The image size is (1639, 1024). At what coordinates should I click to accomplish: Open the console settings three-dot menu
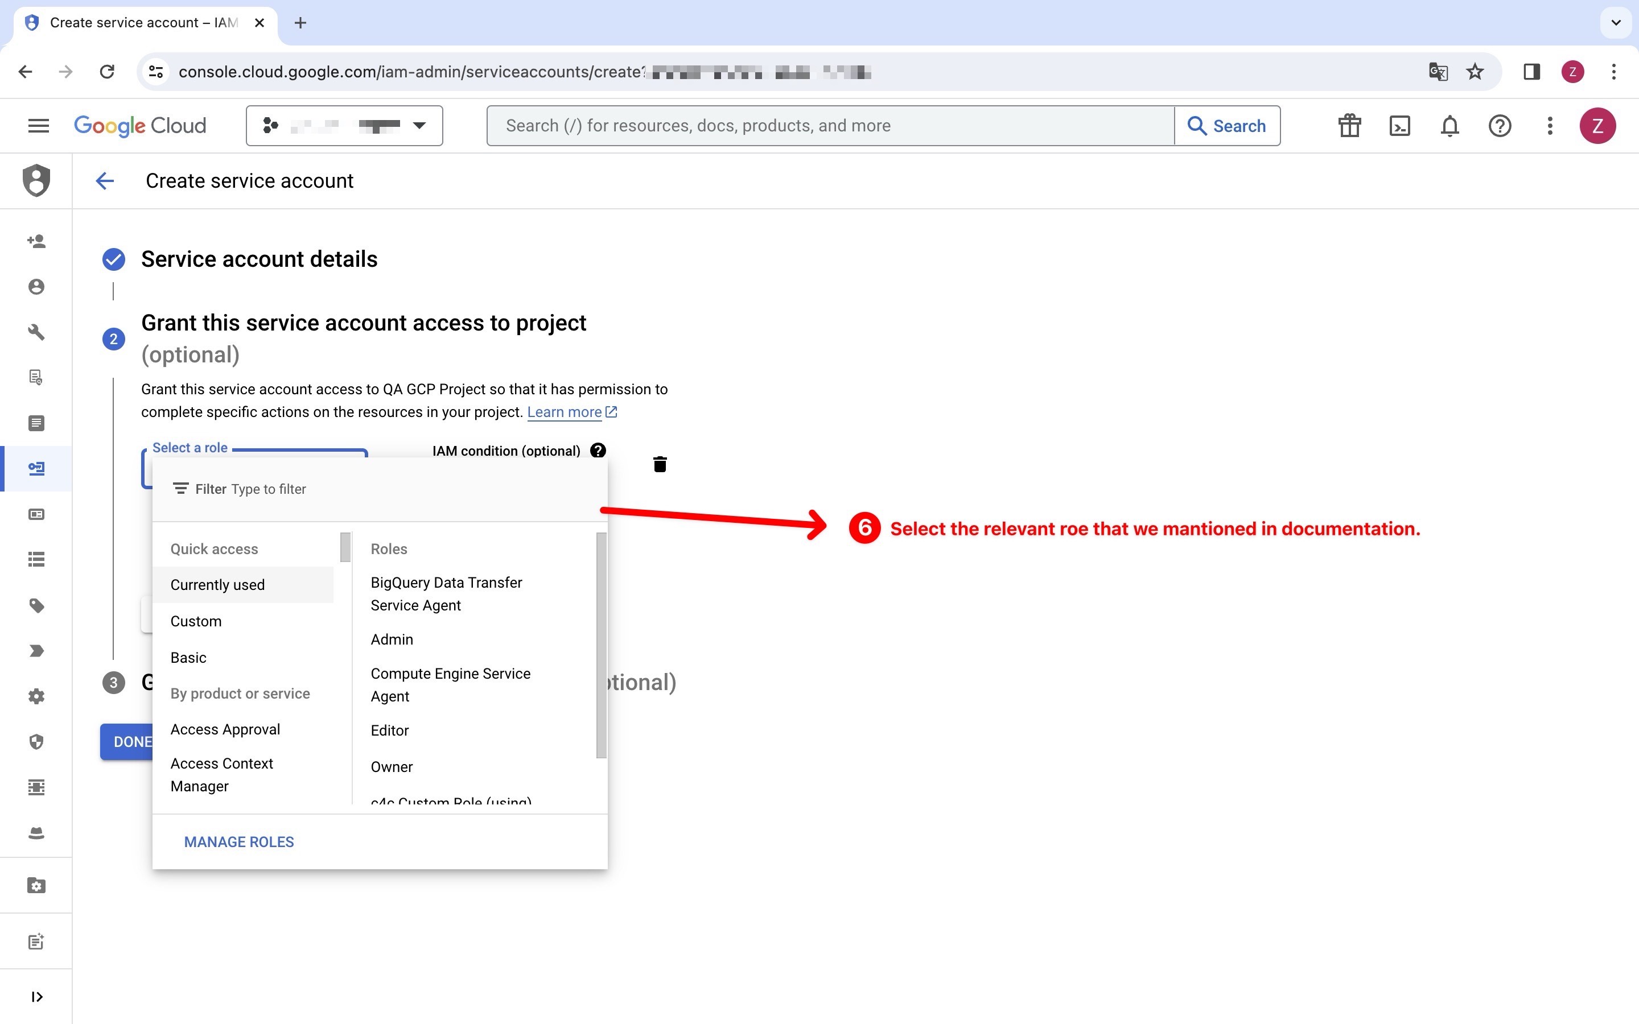[x=1550, y=125]
